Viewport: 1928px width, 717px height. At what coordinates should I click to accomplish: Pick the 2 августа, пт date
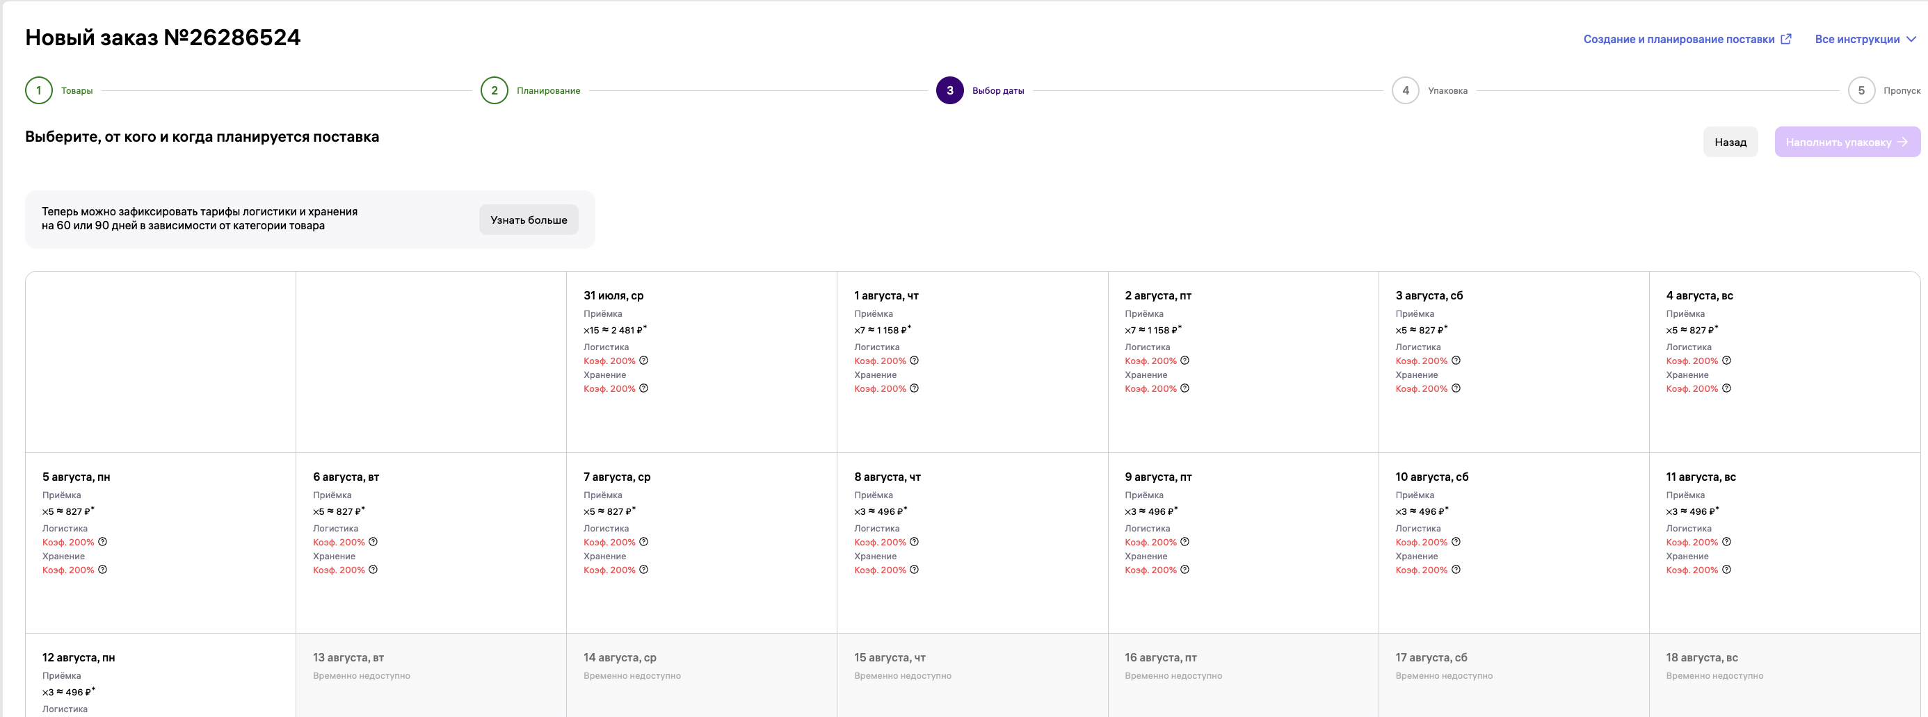click(x=1243, y=362)
